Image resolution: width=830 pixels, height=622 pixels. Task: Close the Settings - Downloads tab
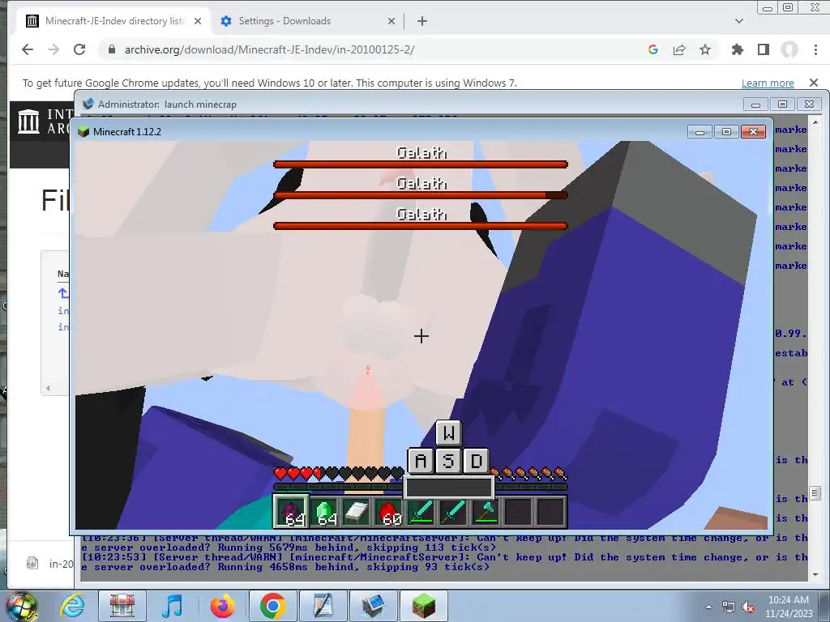(x=391, y=21)
